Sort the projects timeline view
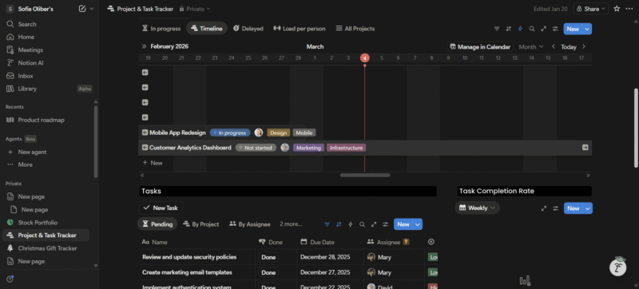639x289 pixels. (x=509, y=29)
